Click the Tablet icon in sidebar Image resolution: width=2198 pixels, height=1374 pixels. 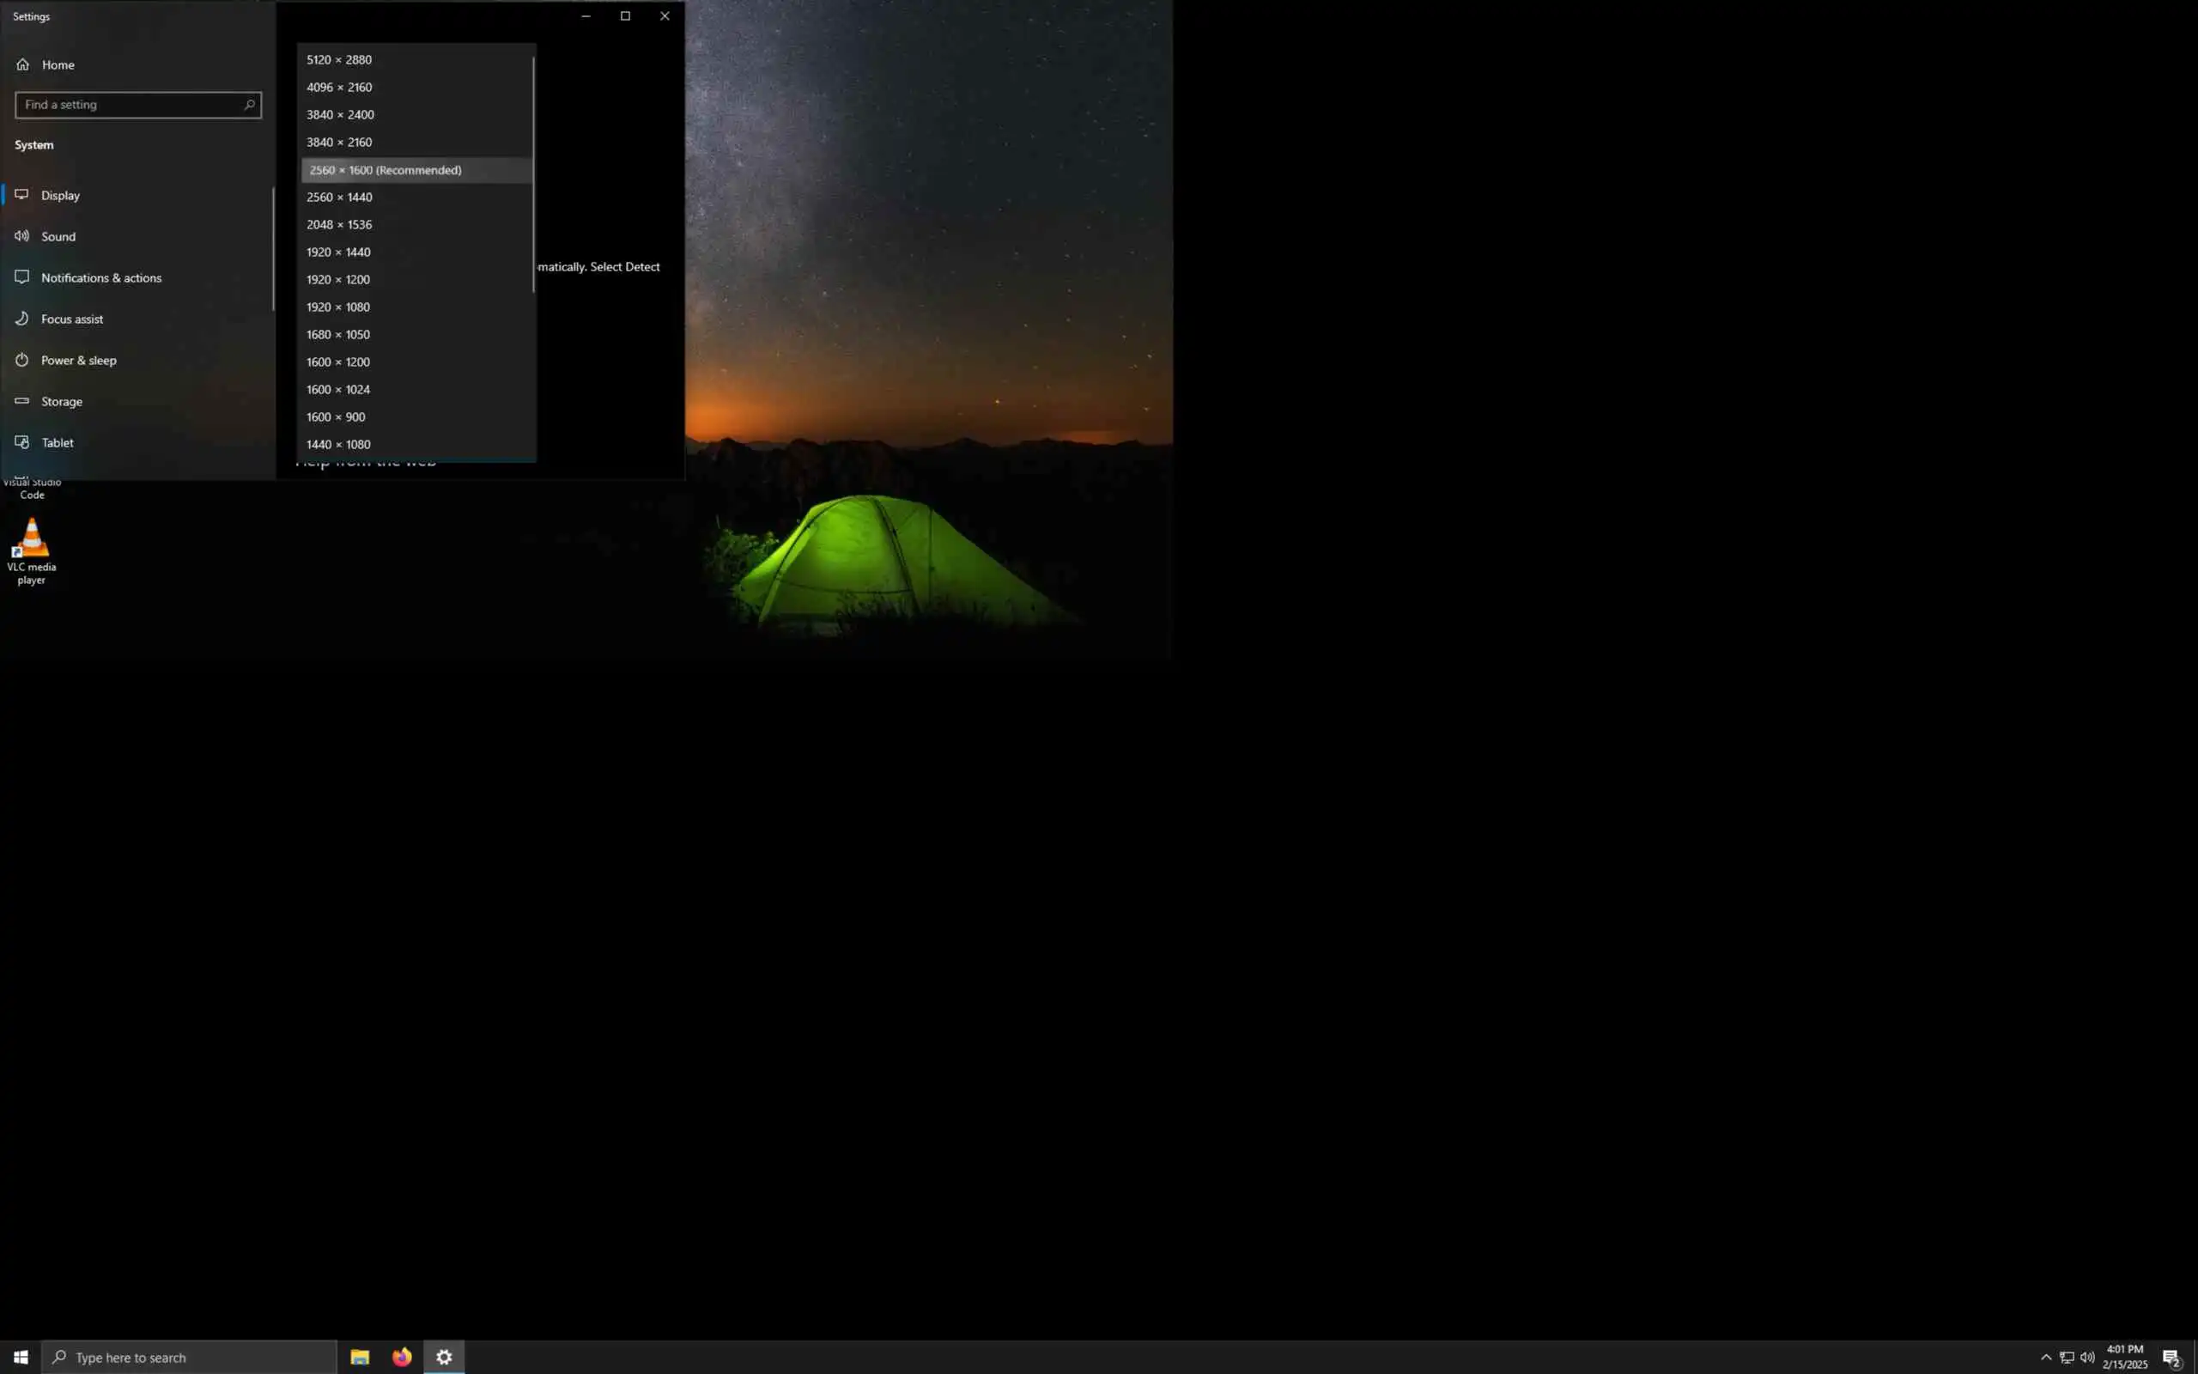coord(21,442)
